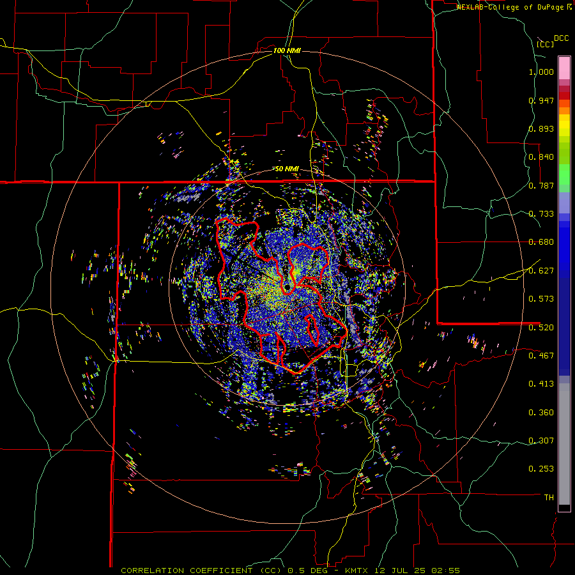
Task: Pick the pink segment of the color bar
Action: (x=564, y=68)
